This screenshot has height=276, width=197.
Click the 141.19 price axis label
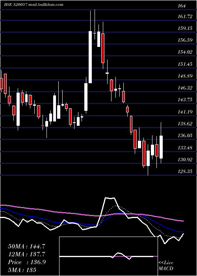click(x=185, y=112)
